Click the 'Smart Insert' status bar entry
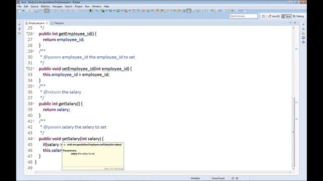This screenshot has width=323, height=181. click(218, 178)
